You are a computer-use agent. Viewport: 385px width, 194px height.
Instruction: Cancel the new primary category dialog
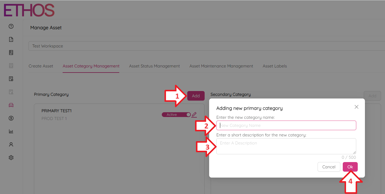[329, 167]
